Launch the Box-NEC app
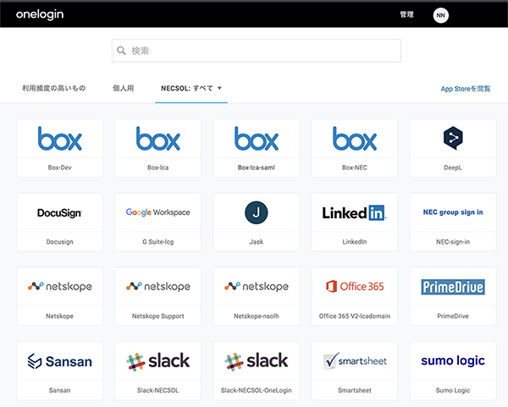The image size is (508, 407). [355, 147]
